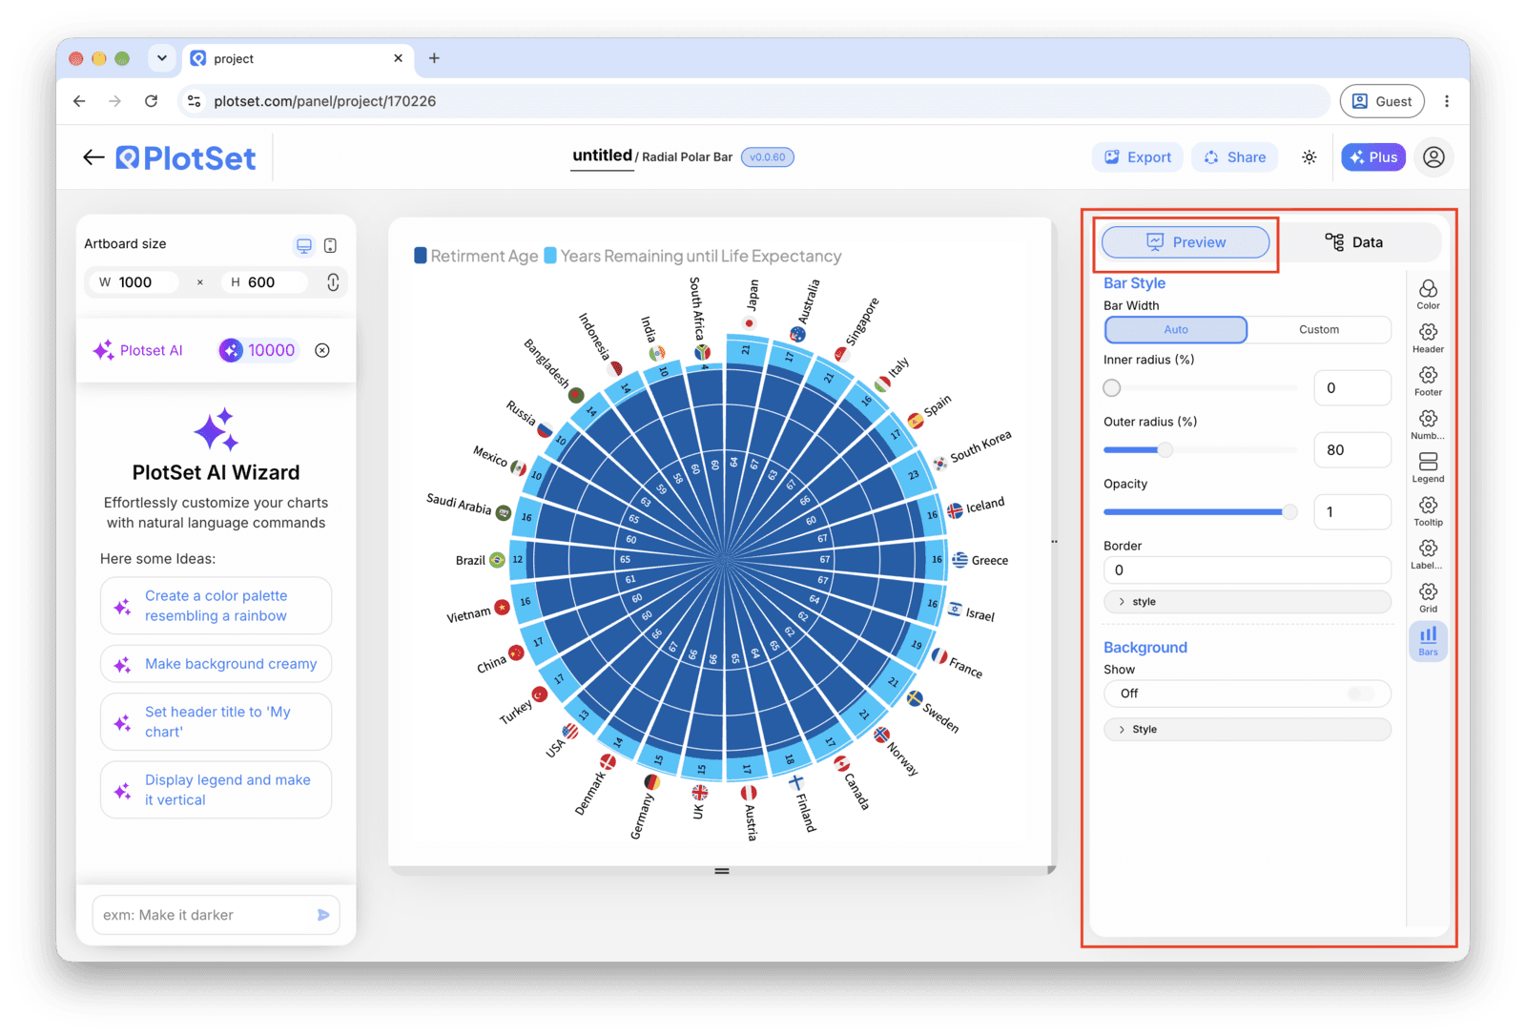Screen dimensions: 1526x1036
Task: Open the Grid settings panel
Action: pos(1428,598)
